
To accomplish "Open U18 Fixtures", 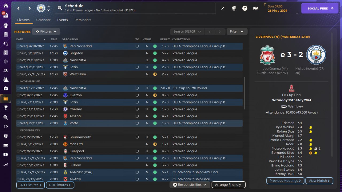I will click(x=60, y=185).
